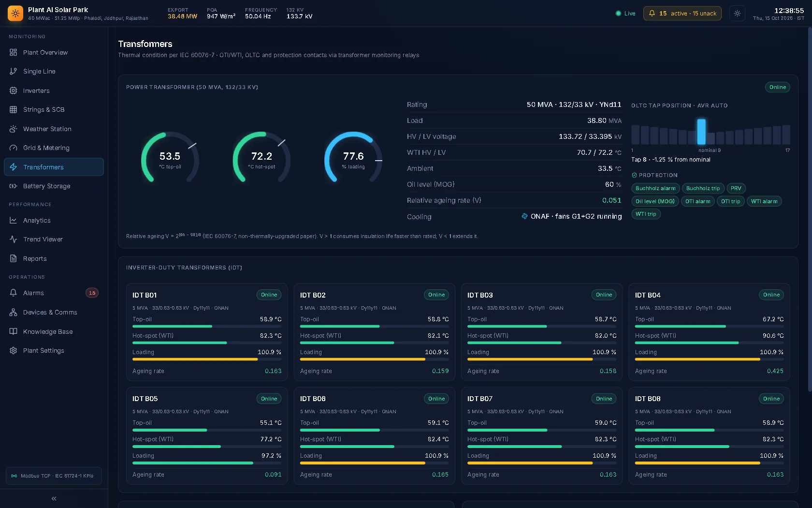The width and height of the screenshot is (812, 508).
Task: Go to the Weather Station page
Action: coord(54,129)
